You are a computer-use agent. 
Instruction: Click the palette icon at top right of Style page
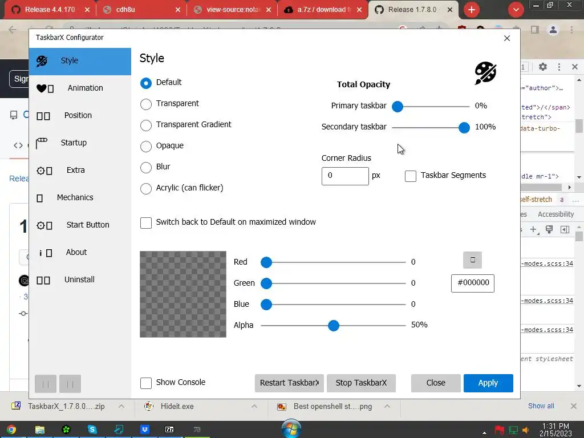tap(485, 73)
